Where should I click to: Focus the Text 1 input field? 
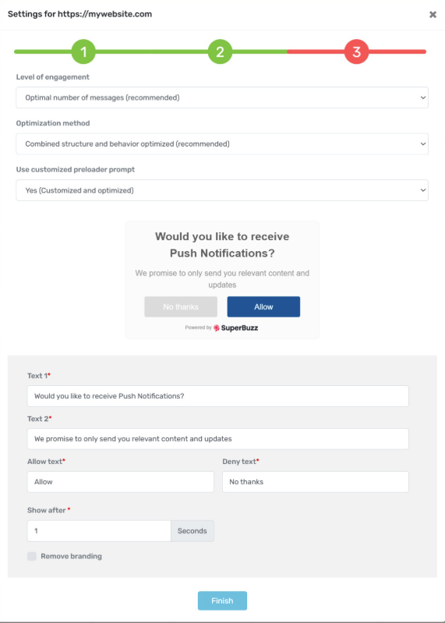point(218,396)
